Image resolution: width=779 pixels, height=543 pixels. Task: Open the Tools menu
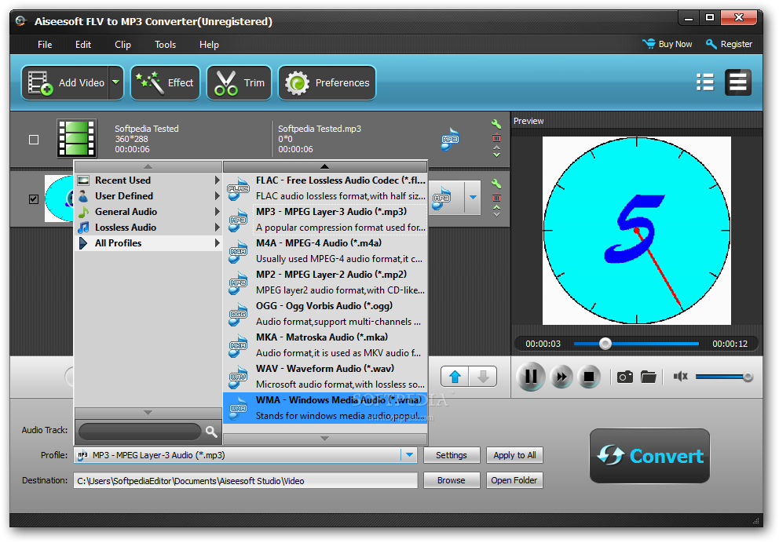165,45
